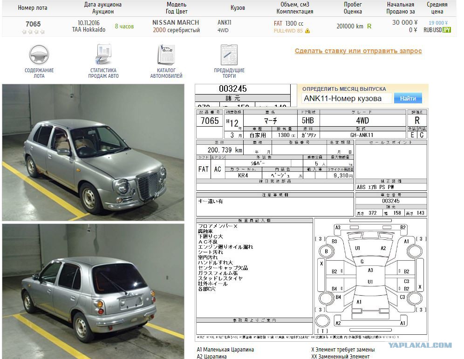Click the X Элемент требует замены legend entry
The height and width of the screenshot is (359, 464).
(343, 350)
